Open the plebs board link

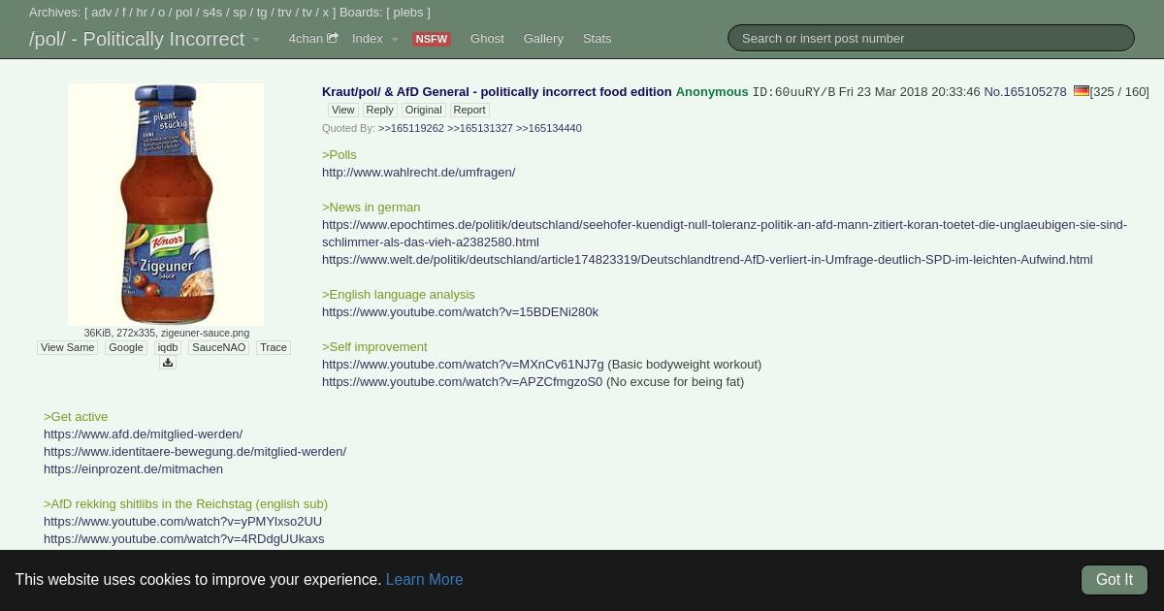point(407,13)
